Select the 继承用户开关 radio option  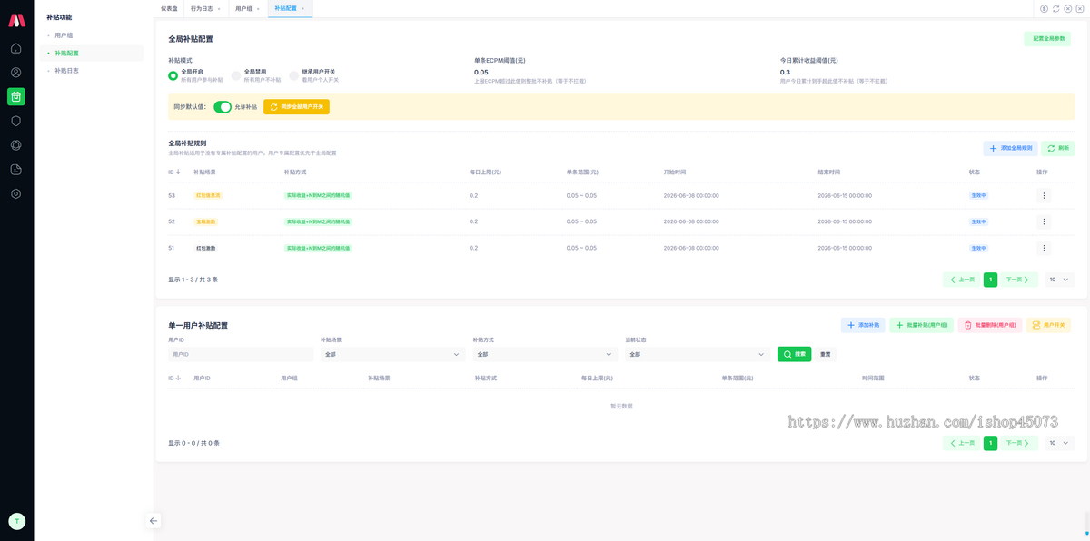(x=294, y=75)
